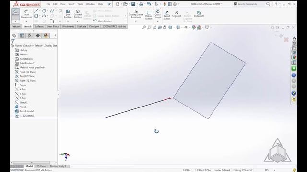Expand the Annotations tree node
Viewport: 307px width, 172px height.
tap(12, 59)
